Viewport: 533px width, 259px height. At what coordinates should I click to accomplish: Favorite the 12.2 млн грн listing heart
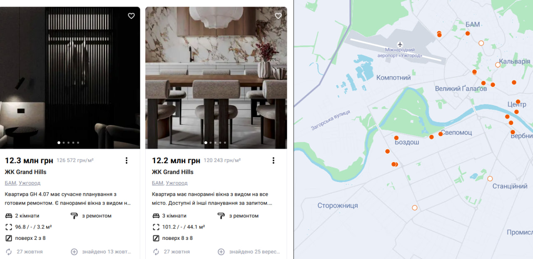[x=278, y=16]
